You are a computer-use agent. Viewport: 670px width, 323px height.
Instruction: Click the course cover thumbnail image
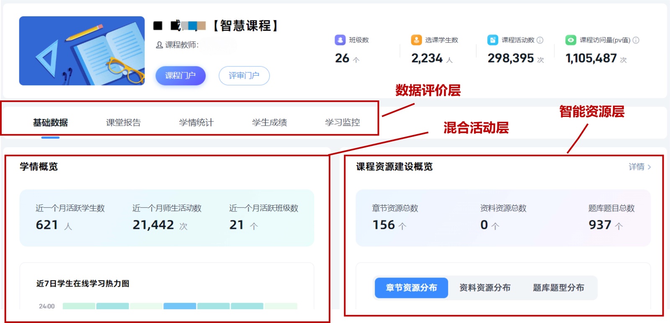(x=82, y=51)
